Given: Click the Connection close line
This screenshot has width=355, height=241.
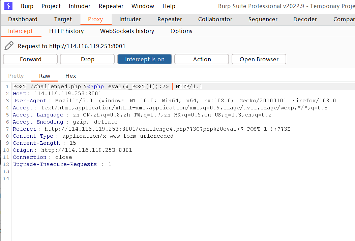Looking at the screenshot, I should [42, 157].
